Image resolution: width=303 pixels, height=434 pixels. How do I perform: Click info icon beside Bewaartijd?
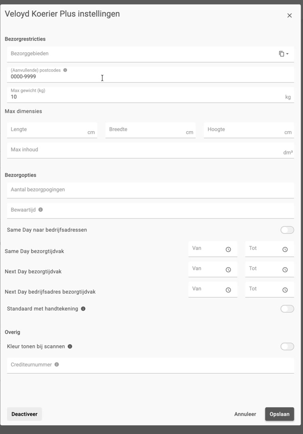pos(41,210)
